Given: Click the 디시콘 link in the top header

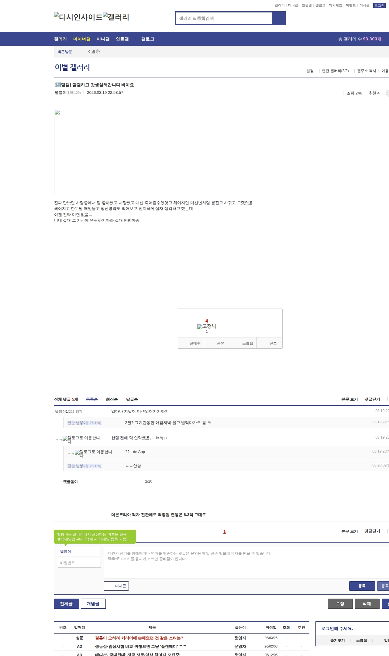Looking at the screenshot, I should coord(364,5).
